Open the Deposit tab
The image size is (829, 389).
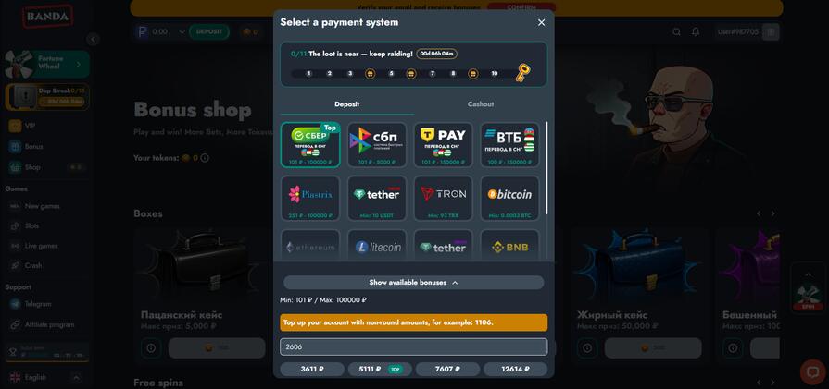pos(346,104)
